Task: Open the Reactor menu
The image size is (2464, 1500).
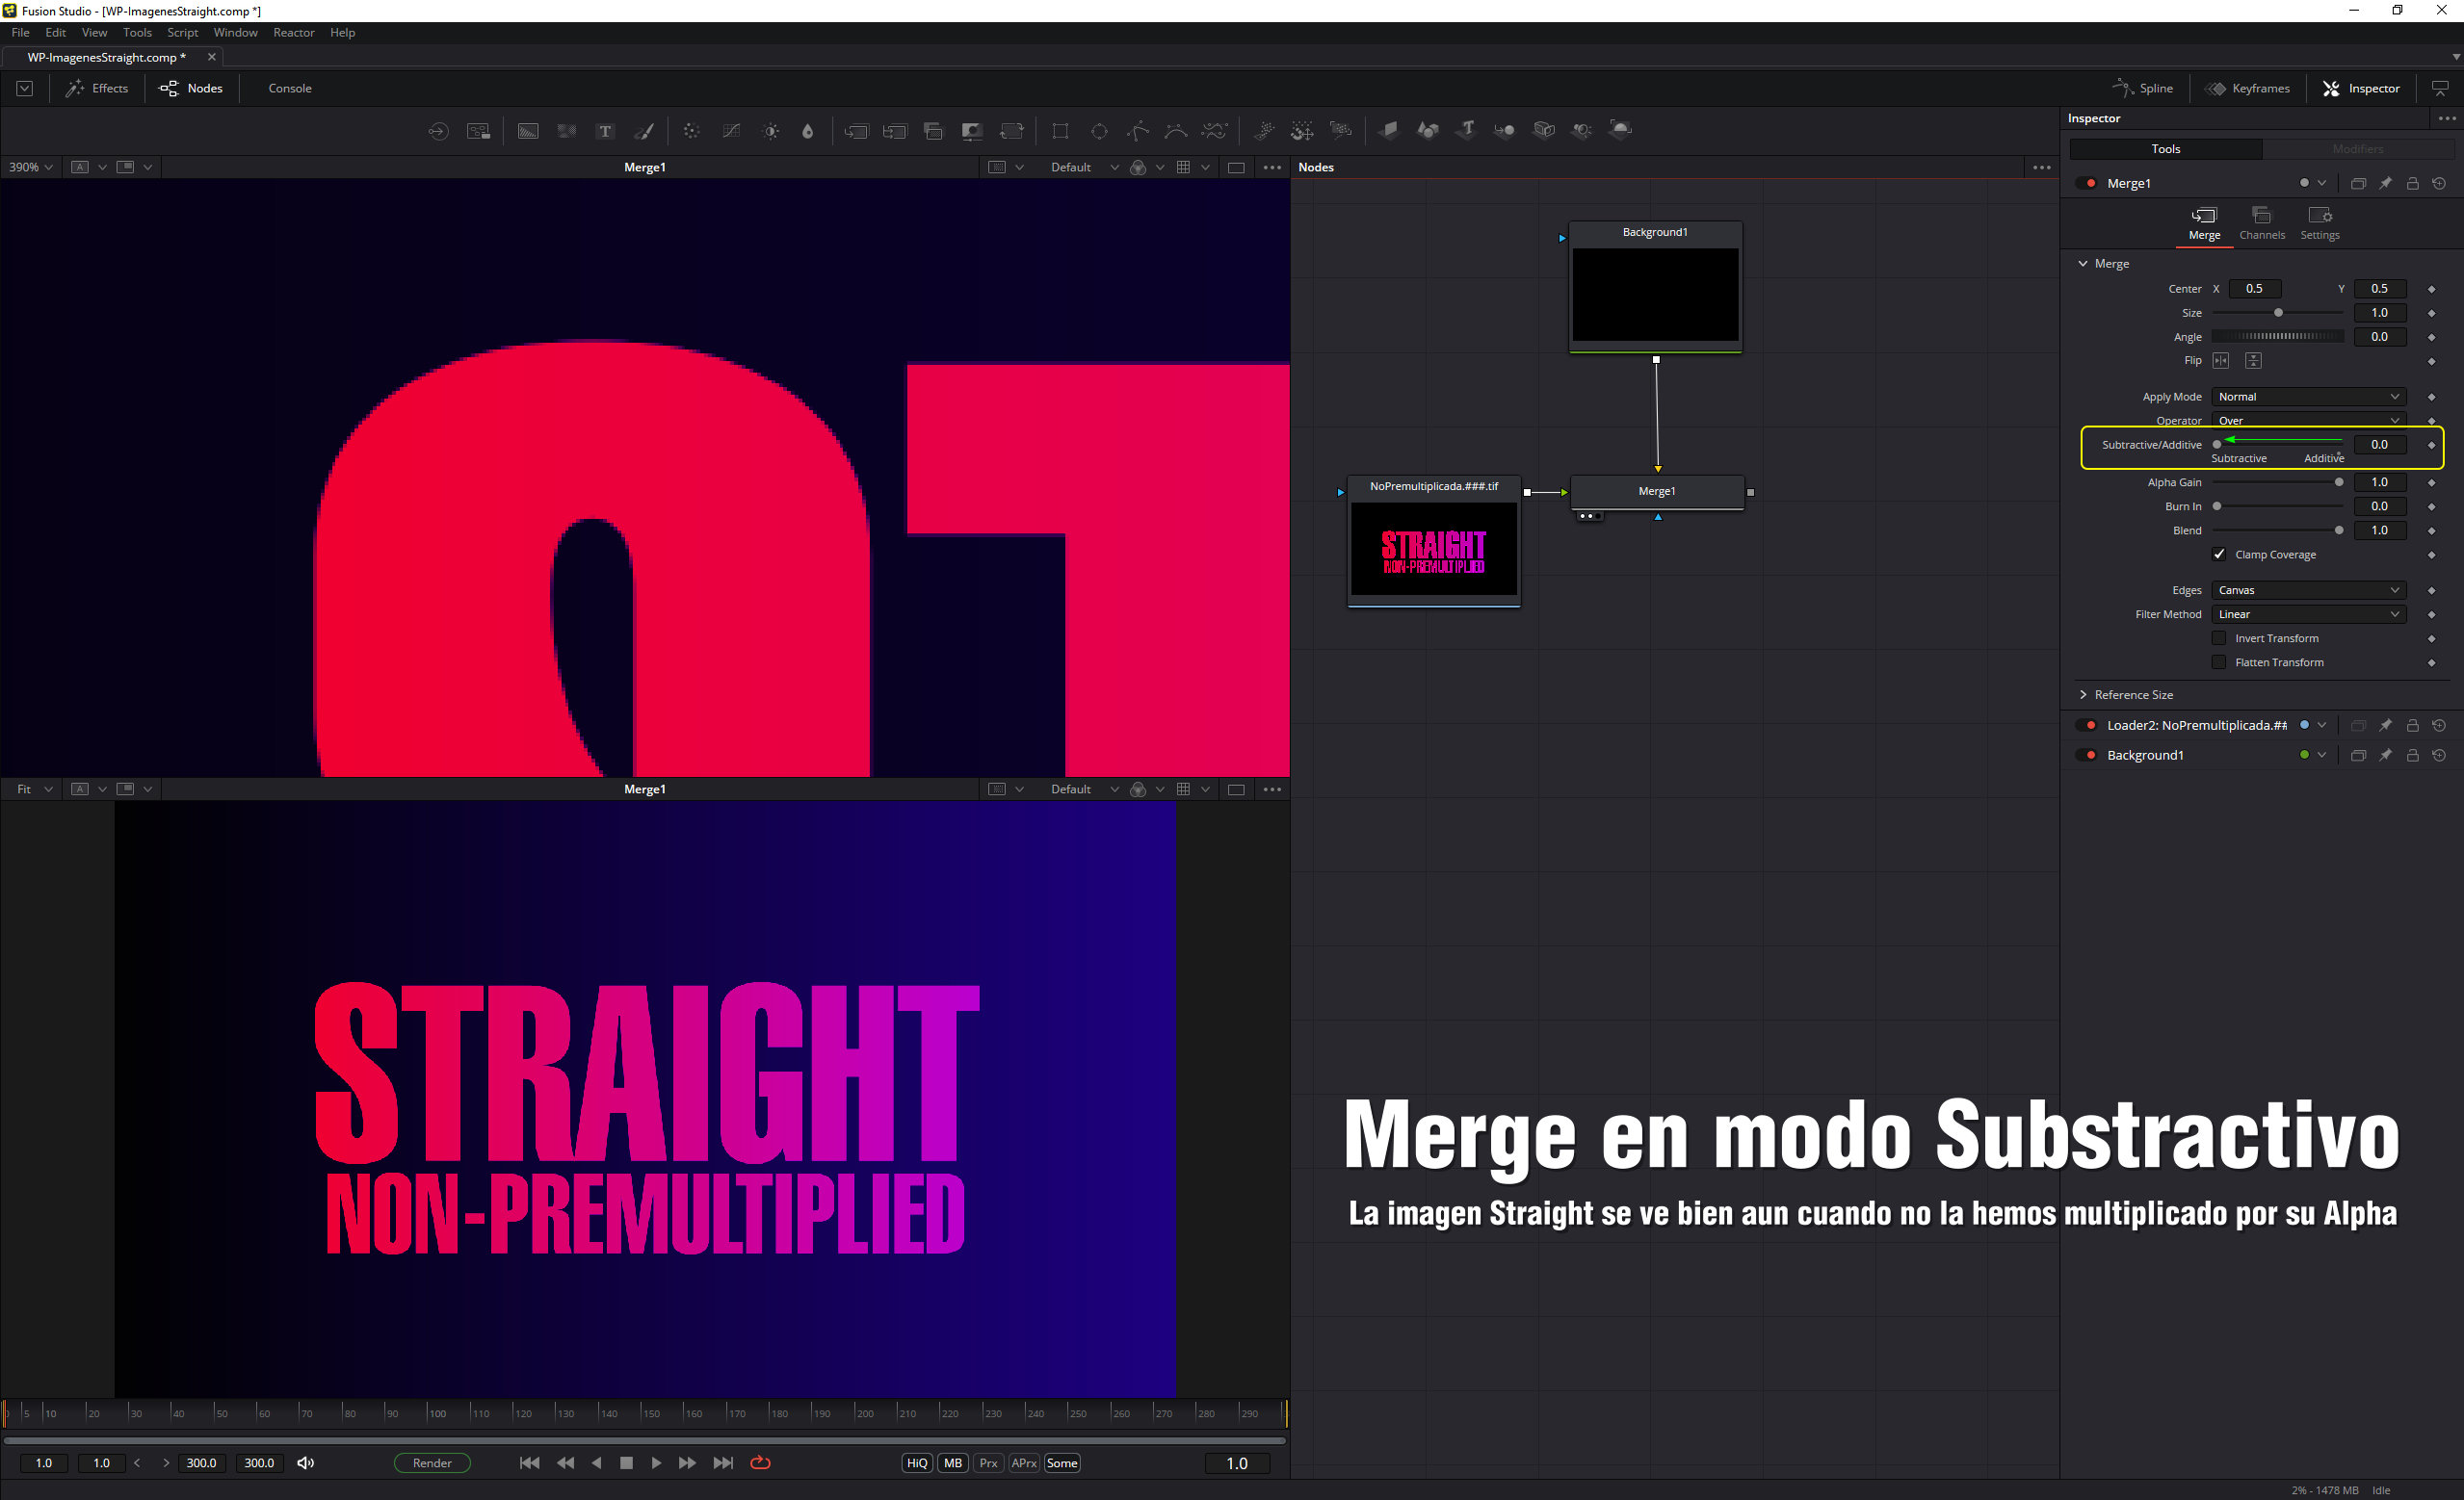Action: point(293,33)
